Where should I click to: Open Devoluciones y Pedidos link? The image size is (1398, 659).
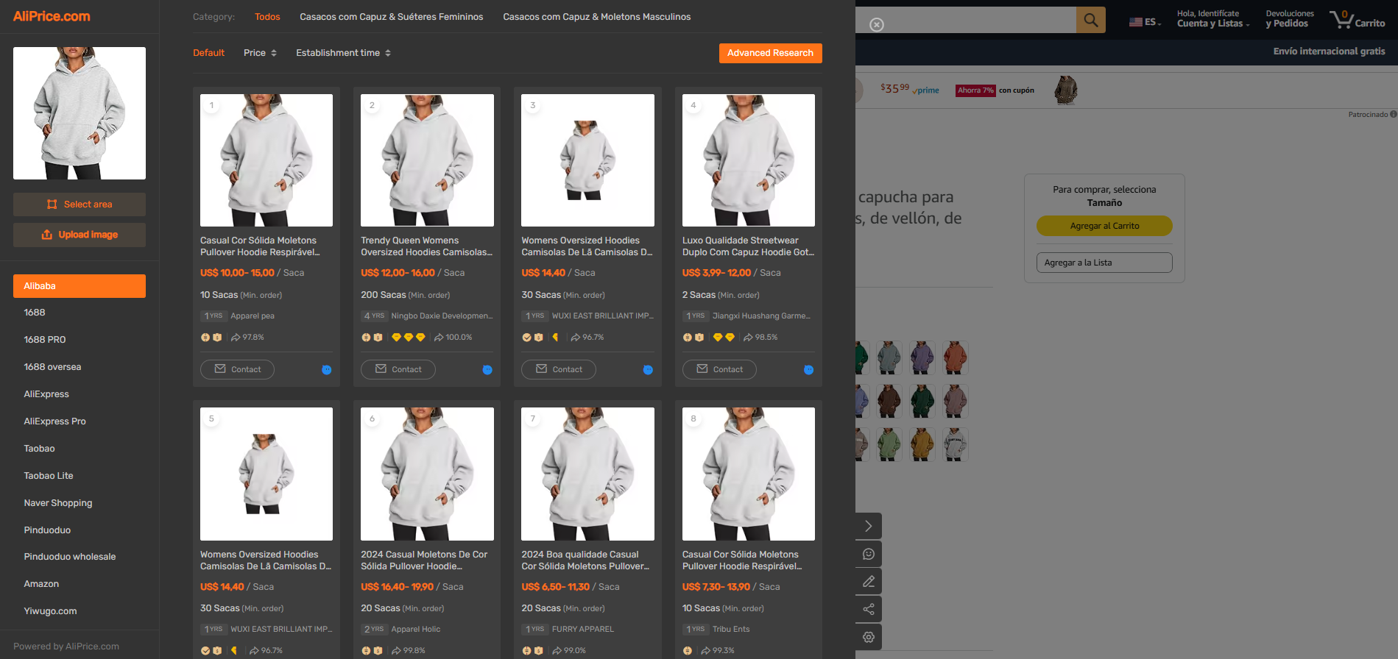click(x=1290, y=19)
